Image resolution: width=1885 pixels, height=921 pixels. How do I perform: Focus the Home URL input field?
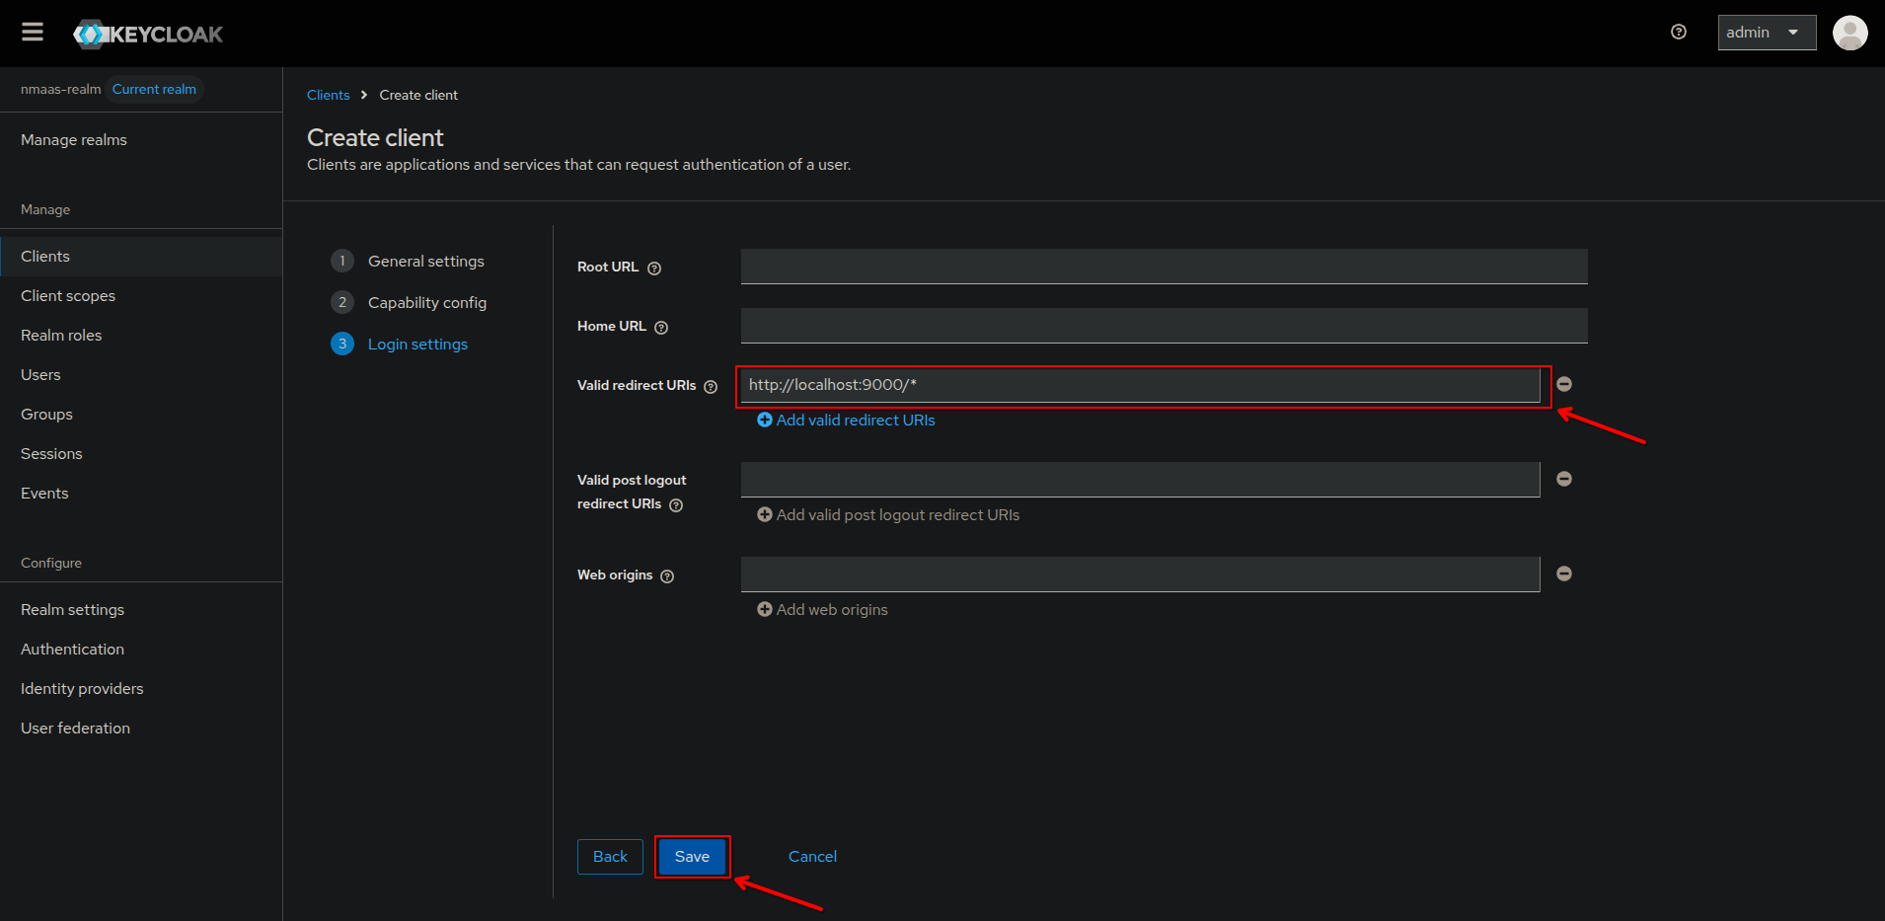(x=1164, y=326)
